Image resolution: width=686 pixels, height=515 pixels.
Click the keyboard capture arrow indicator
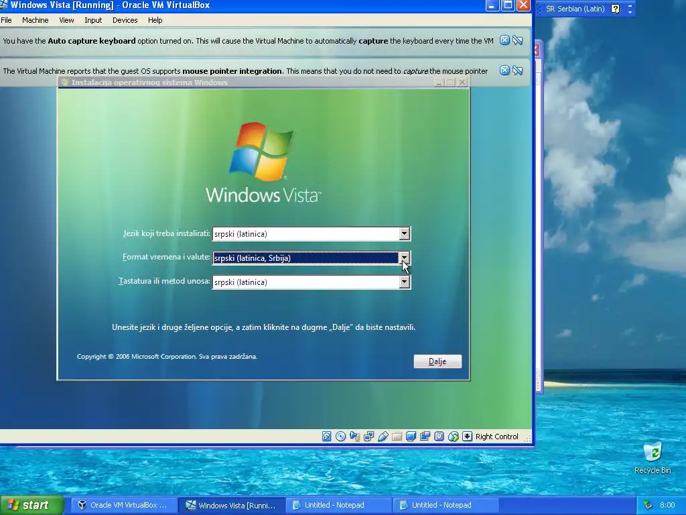(x=467, y=436)
